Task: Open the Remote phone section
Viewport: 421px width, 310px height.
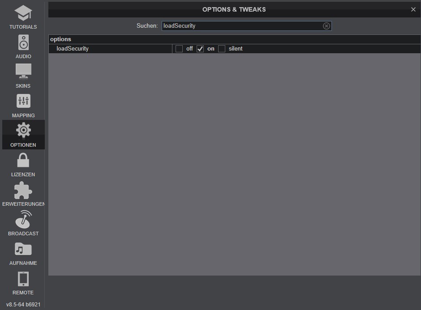Action: click(x=23, y=282)
